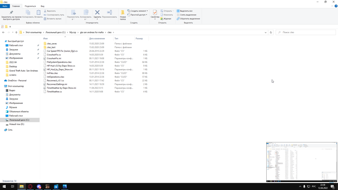Click the Переместить в icon

(73, 13)
